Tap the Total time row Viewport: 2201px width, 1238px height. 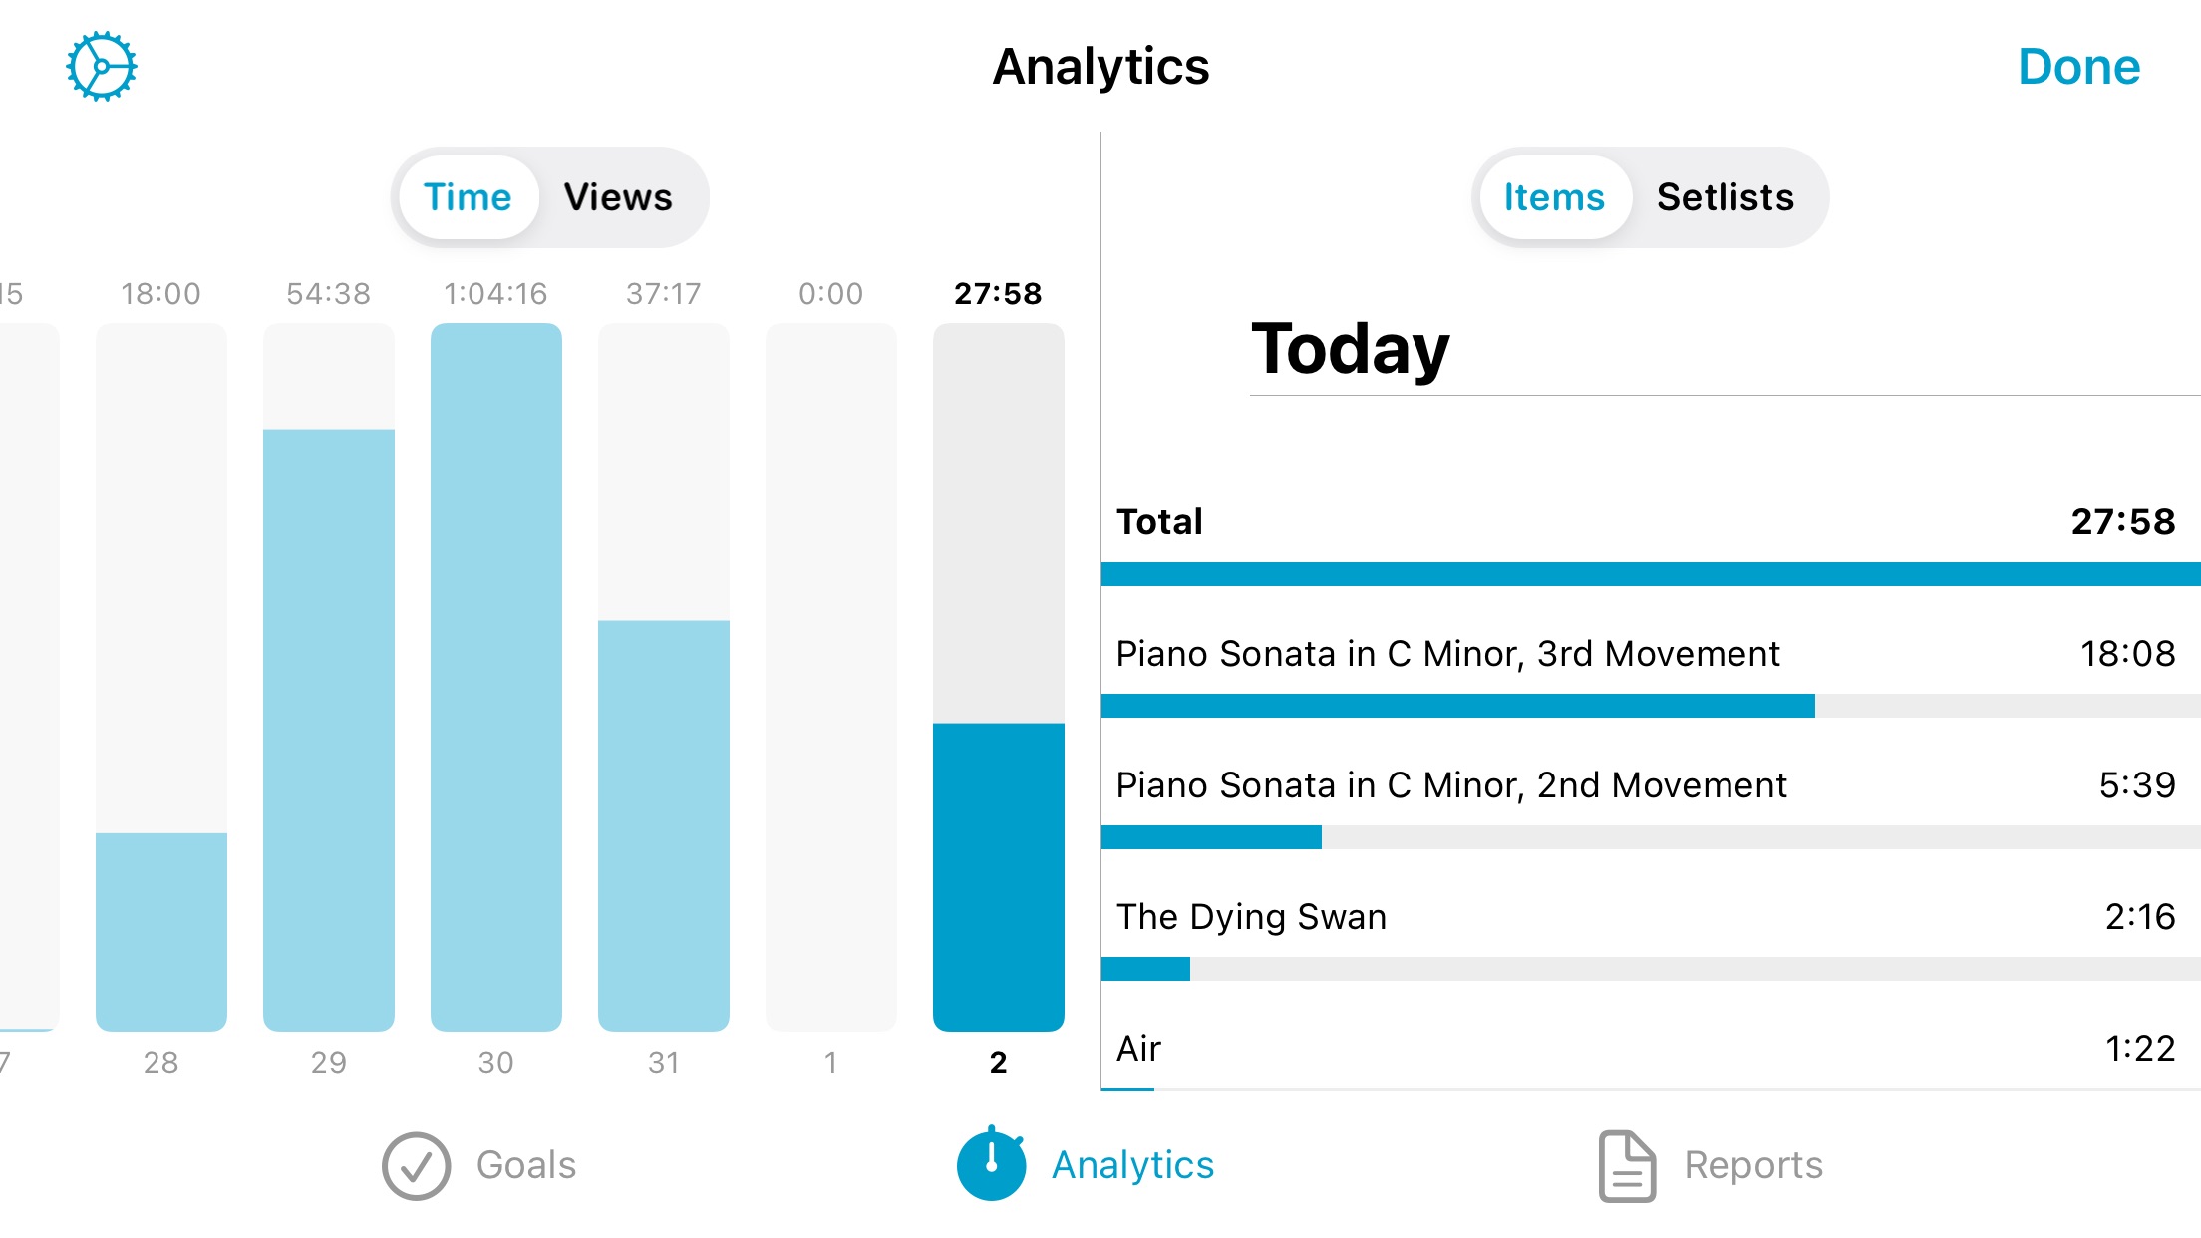pyautogui.click(x=1651, y=536)
